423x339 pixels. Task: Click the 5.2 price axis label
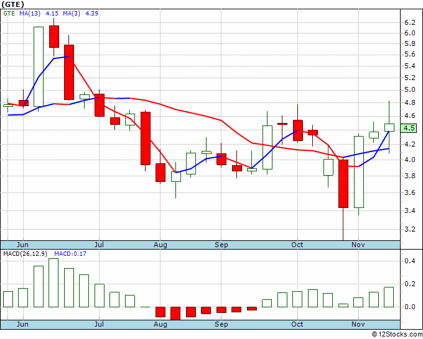click(x=409, y=78)
